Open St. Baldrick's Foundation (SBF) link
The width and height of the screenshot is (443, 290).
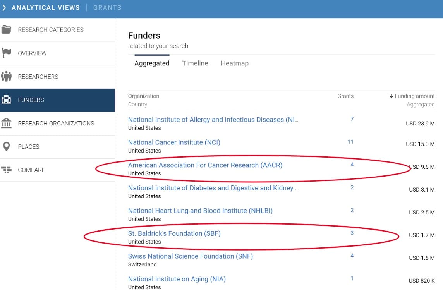click(x=174, y=233)
